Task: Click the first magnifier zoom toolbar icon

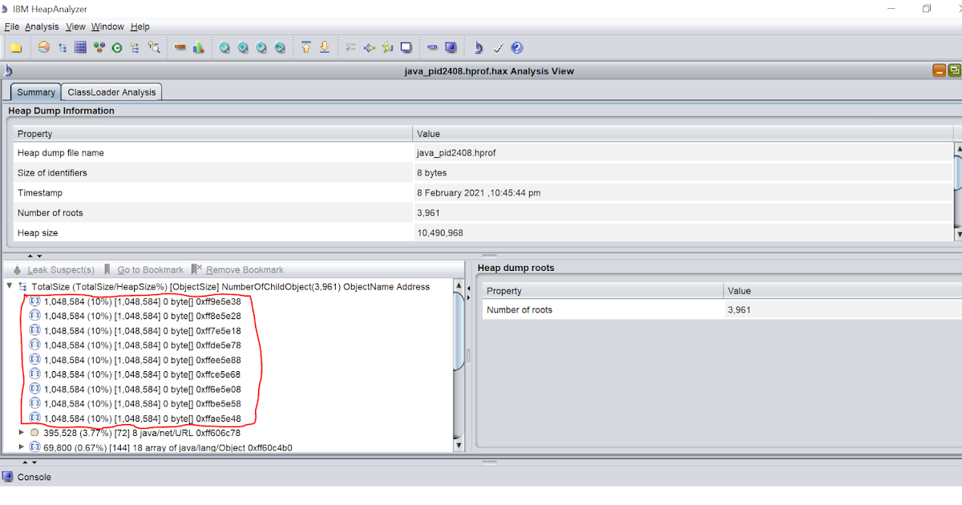Action: pyautogui.click(x=224, y=47)
